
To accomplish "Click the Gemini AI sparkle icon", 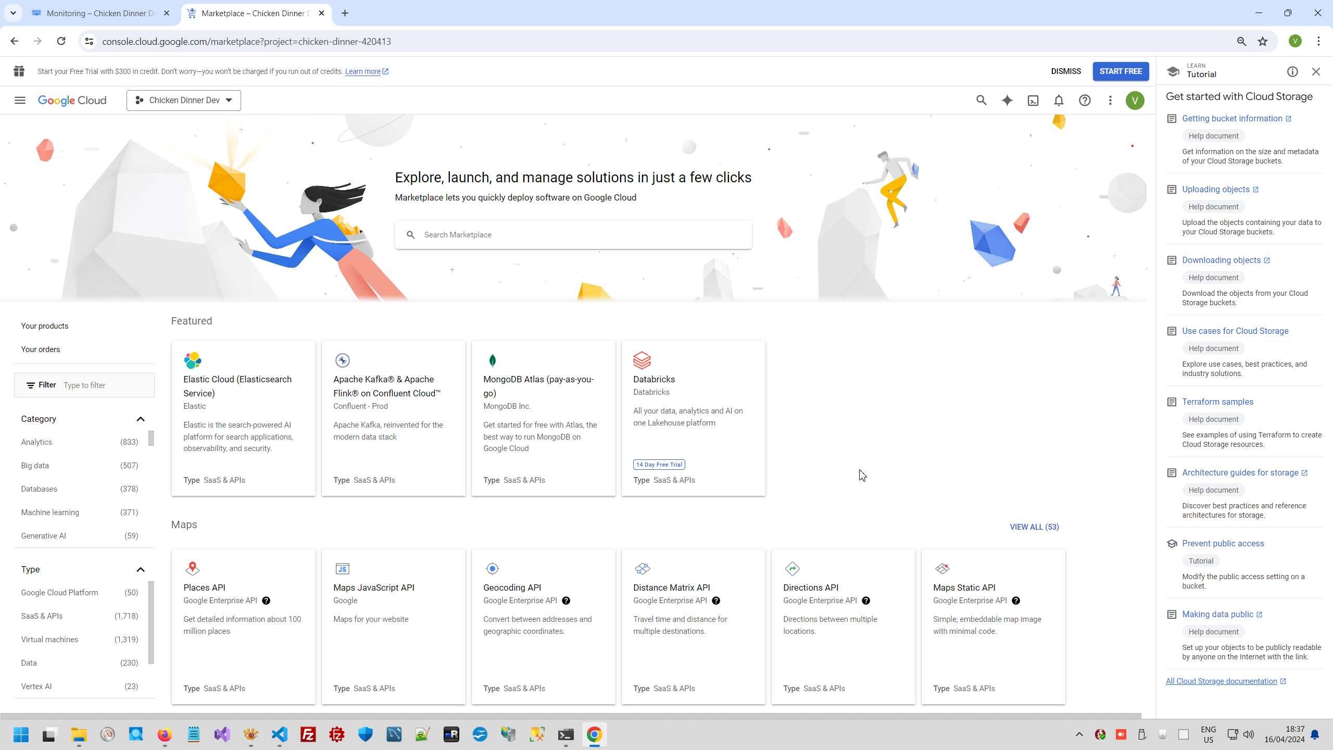I will [x=1007, y=100].
